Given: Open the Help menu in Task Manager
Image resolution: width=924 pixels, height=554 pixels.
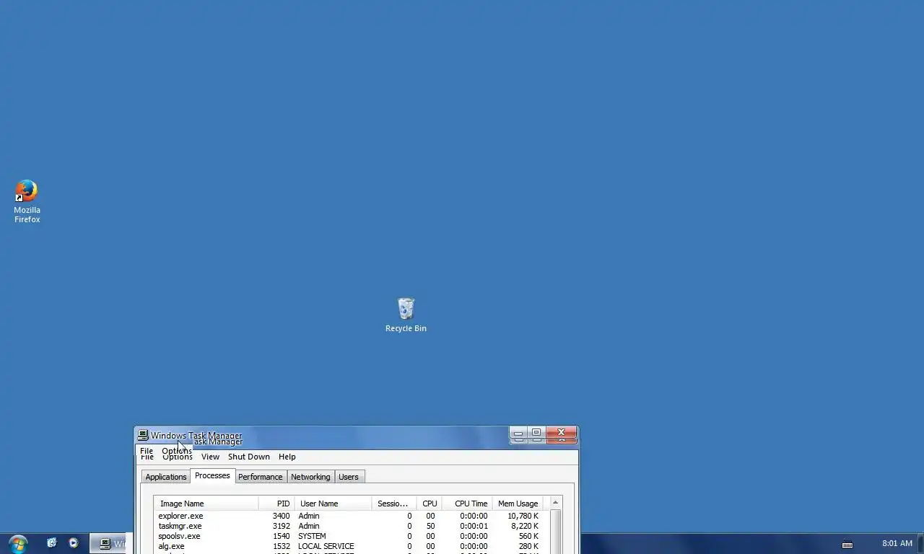Looking at the screenshot, I should [287, 457].
